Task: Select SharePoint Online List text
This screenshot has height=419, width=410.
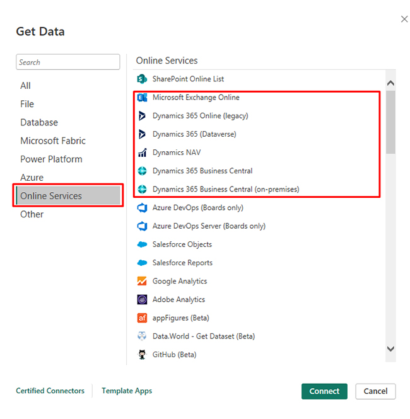Action: coord(188,79)
